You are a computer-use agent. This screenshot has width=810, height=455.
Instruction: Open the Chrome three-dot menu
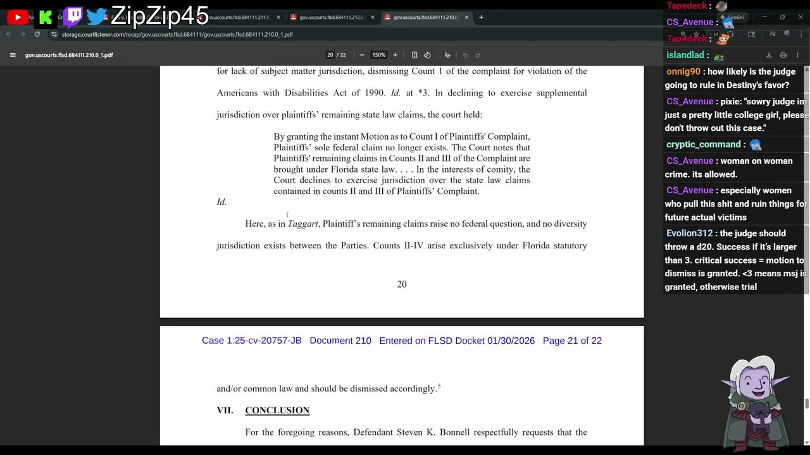[801, 34]
